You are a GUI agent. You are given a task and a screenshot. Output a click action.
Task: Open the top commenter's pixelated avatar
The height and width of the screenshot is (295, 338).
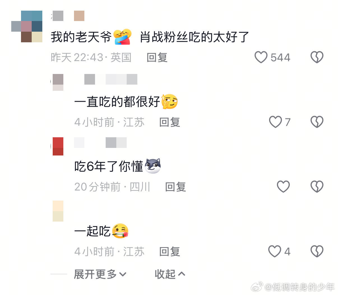(27, 26)
